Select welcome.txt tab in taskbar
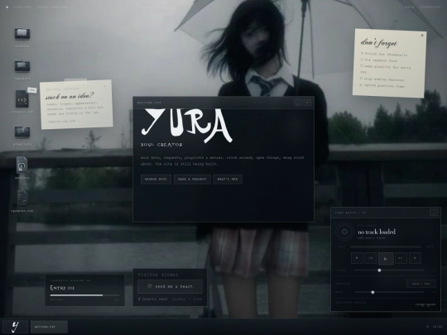Screen dimensions: 447x335 click(49, 327)
